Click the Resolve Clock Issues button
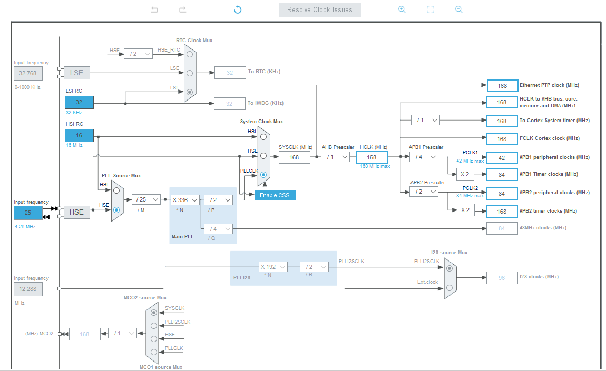The width and height of the screenshot is (606, 371). tap(319, 9)
